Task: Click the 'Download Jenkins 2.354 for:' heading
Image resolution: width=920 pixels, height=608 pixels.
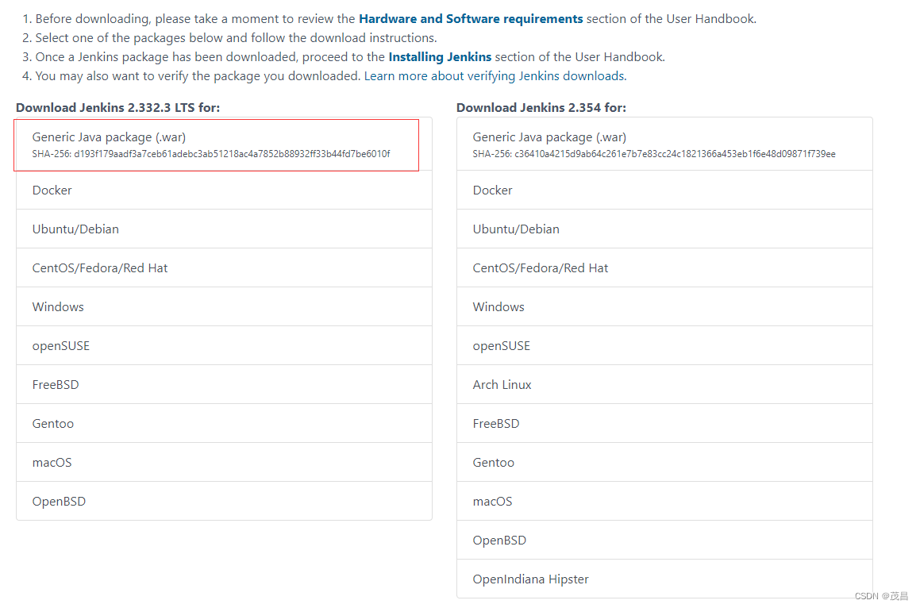Action: coord(541,107)
